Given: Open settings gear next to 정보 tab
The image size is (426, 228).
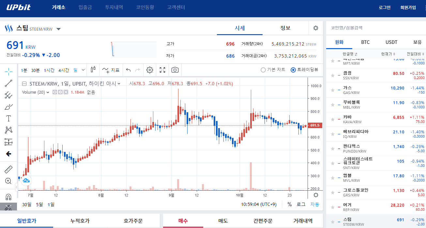Looking at the screenshot, I should click(315, 28).
